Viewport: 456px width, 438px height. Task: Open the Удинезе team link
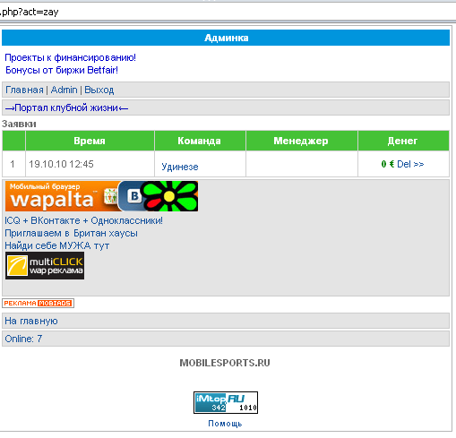click(x=180, y=167)
